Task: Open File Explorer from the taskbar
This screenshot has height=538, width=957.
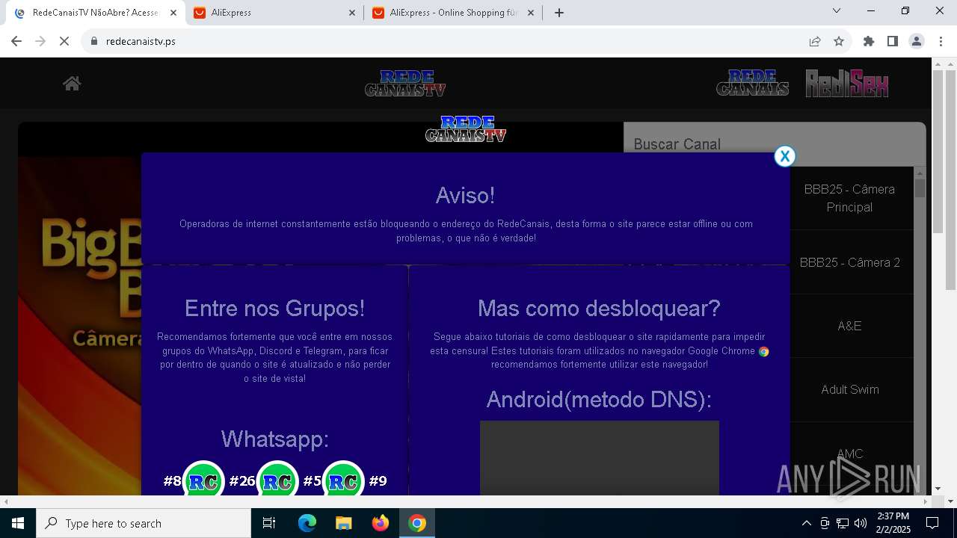Action: [x=344, y=523]
